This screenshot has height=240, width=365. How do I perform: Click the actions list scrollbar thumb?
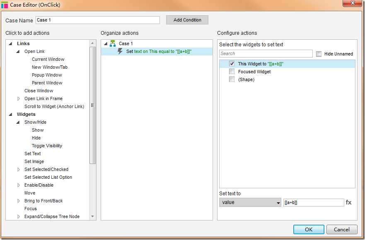[x=92, y=106]
